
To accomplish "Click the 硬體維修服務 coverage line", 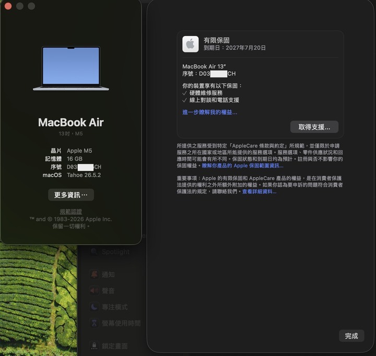I will tap(206, 93).
